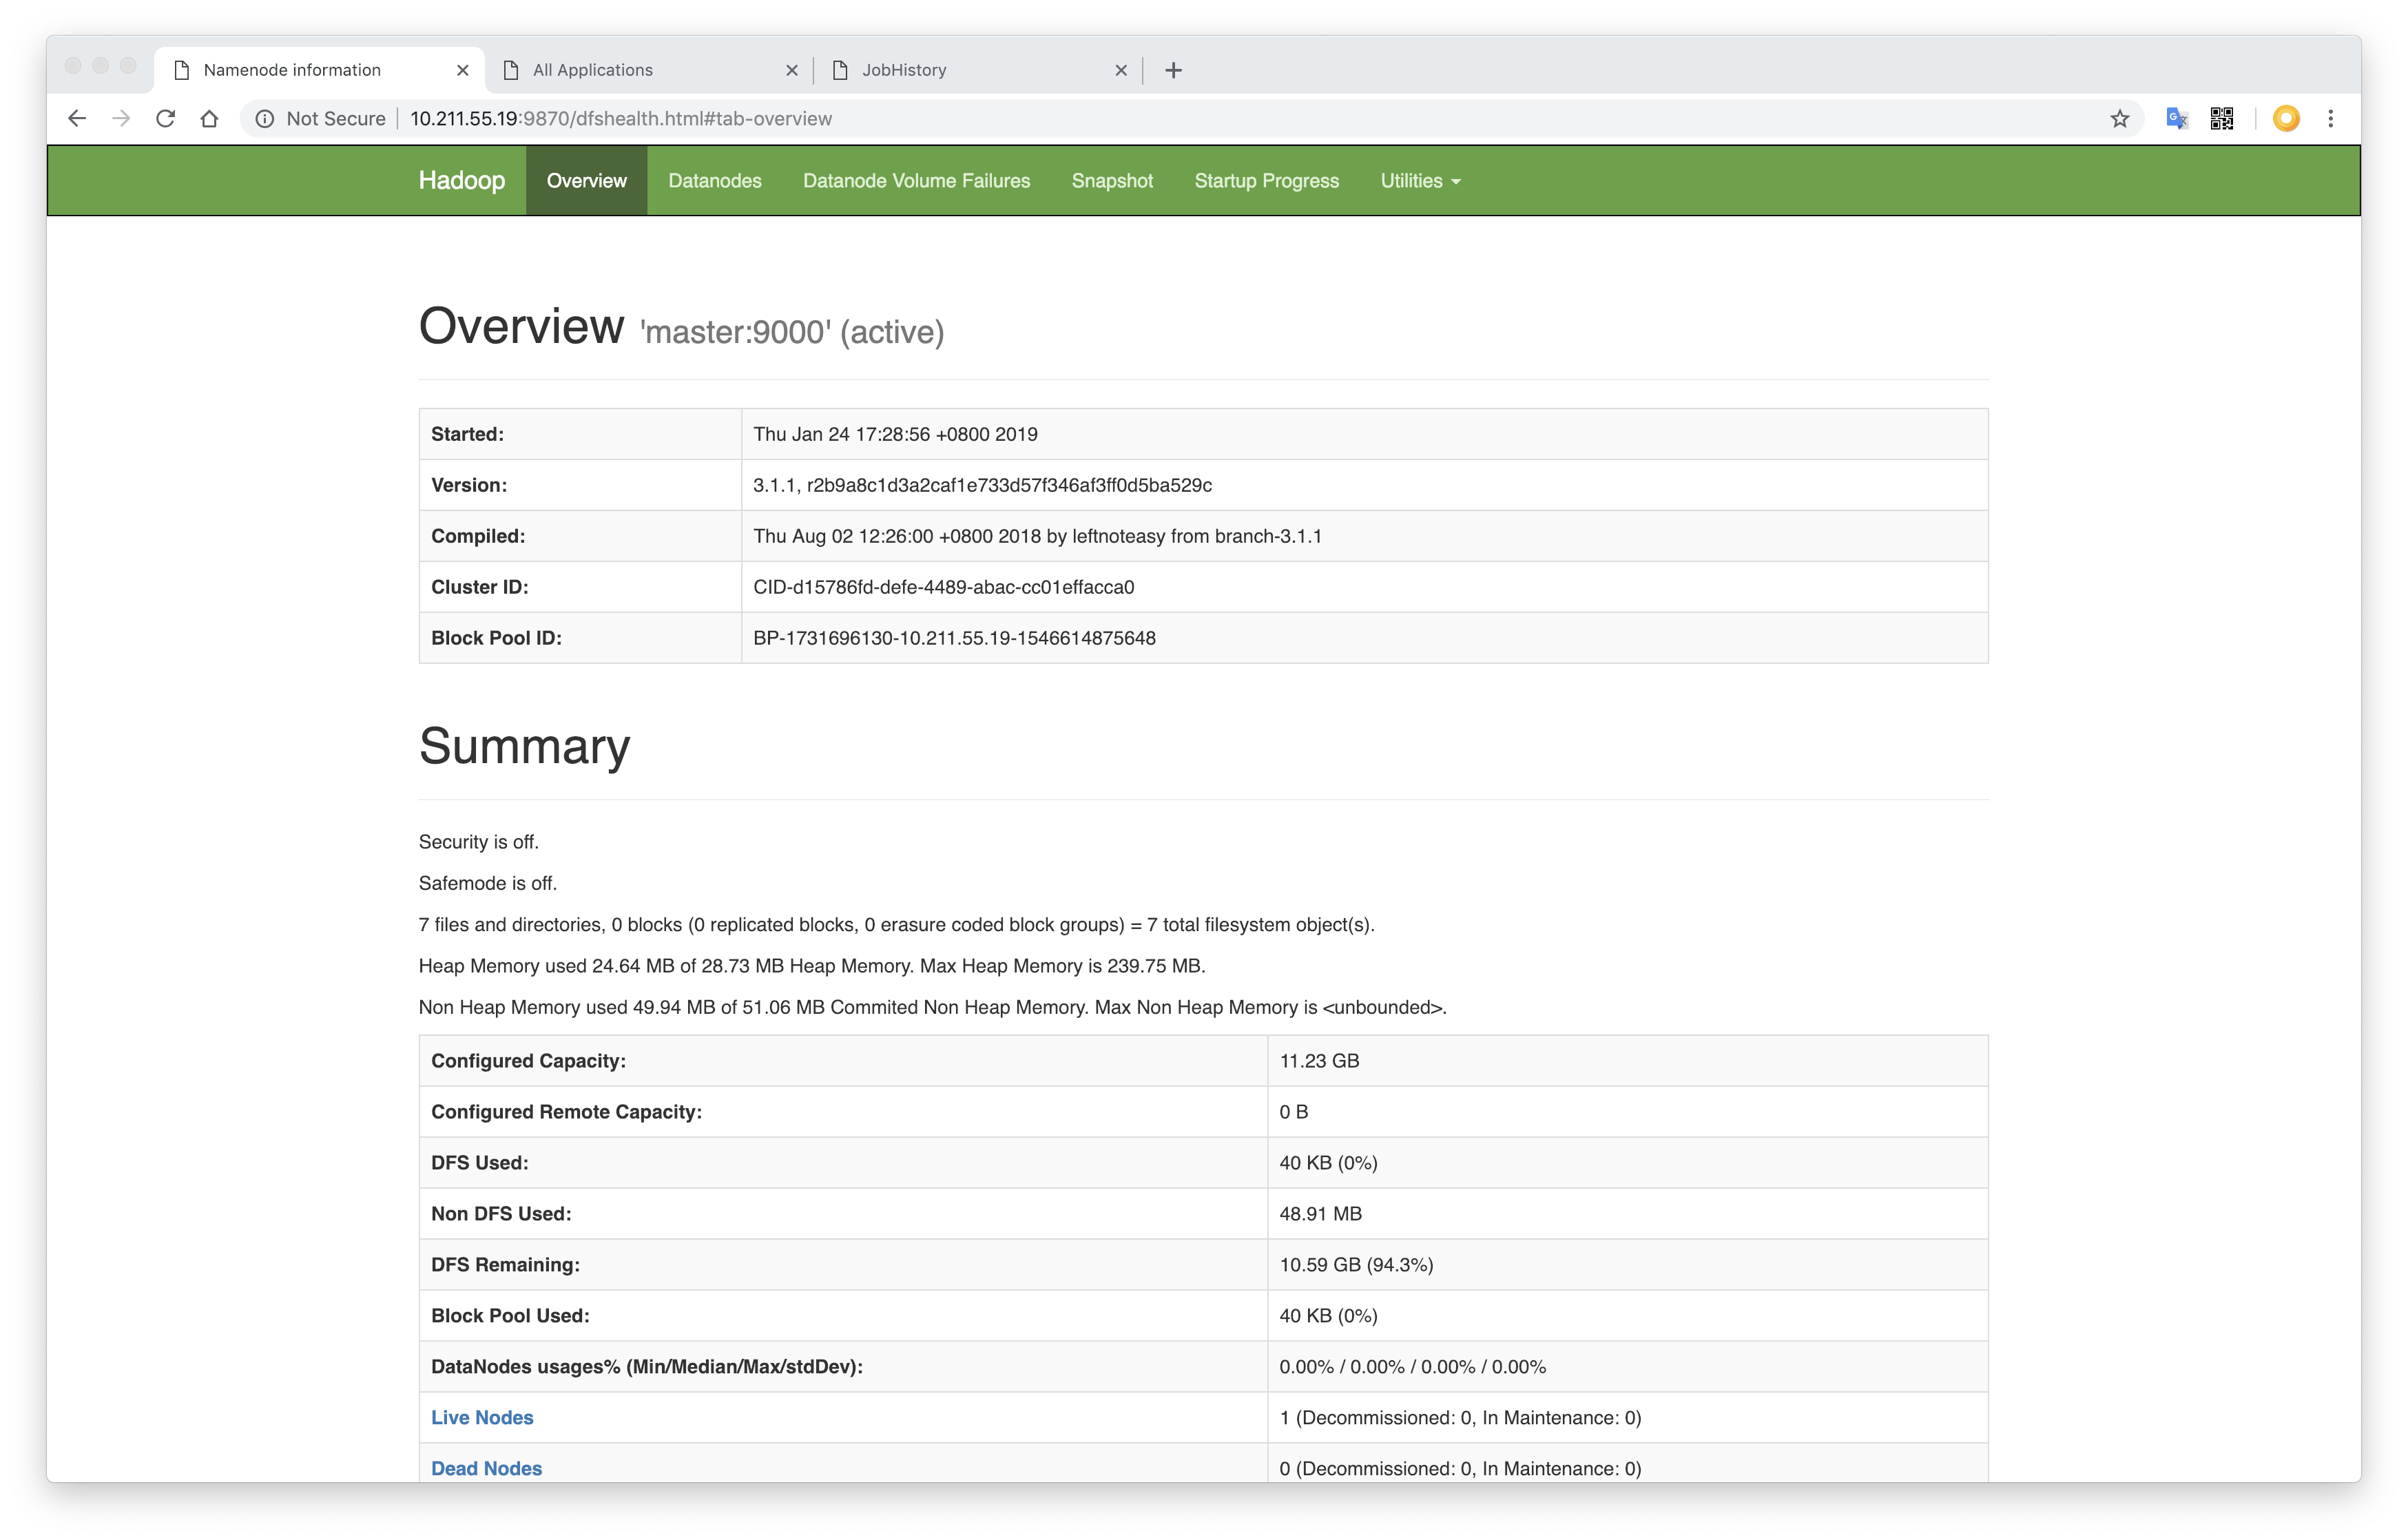Open the Live Nodes link
This screenshot has height=1540, width=2408.
[x=482, y=1417]
